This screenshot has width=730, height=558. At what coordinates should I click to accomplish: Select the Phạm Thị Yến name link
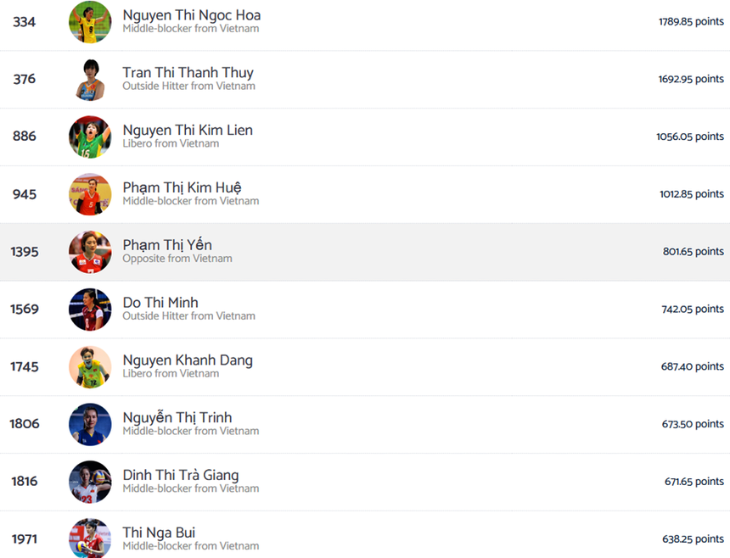click(167, 245)
